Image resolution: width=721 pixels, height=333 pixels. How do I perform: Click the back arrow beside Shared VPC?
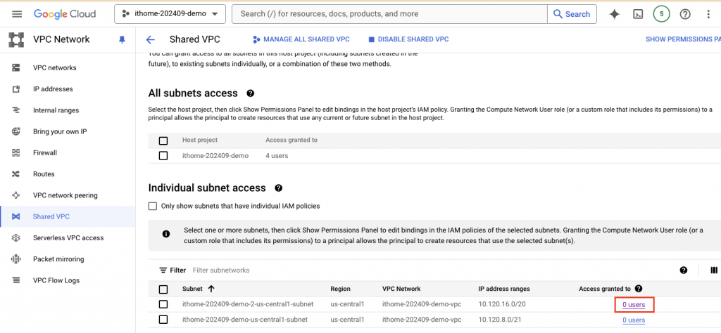tap(150, 40)
